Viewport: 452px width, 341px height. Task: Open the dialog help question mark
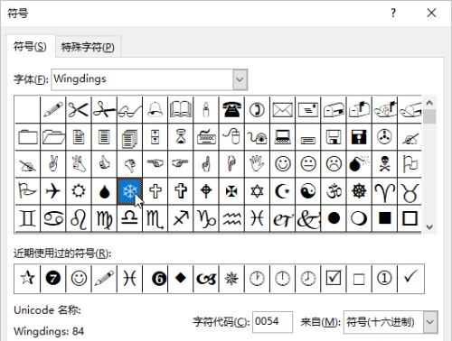pos(393,13)
